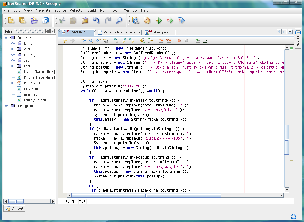The image size is (304, 222).
Task: Click the Save All floppy disk icon
Action: pos(46,21)
